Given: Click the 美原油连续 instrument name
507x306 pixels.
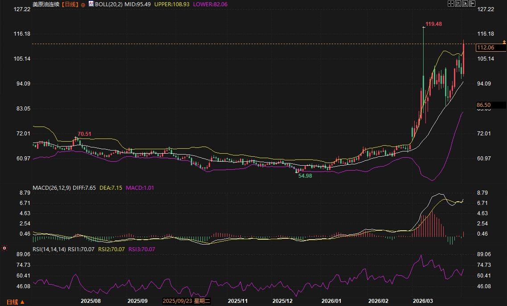Looking at the screenshot, I should coord(46,4).
